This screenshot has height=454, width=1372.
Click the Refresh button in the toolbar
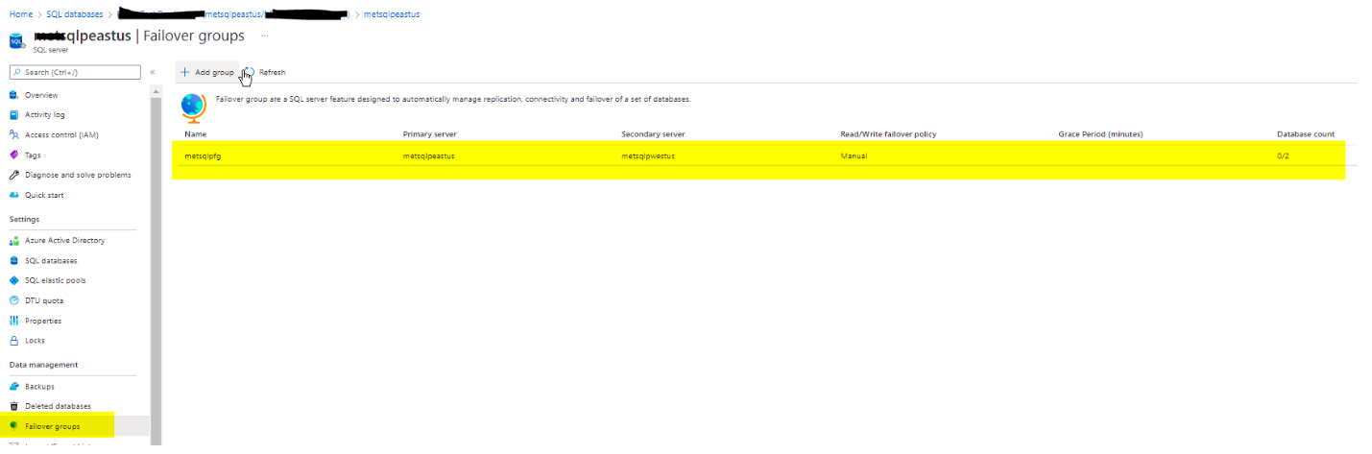pos(264,72)
